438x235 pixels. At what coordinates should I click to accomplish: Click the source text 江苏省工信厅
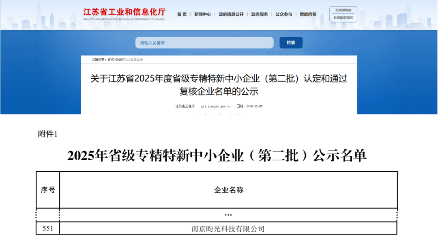click(185, 106)
